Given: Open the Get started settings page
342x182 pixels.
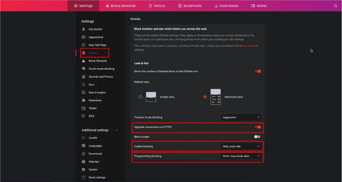Looking at the screenshot, I should 95,29.
